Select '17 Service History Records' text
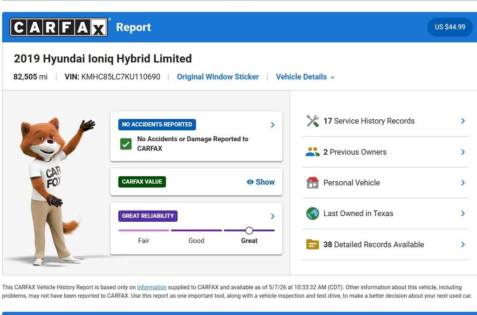This screenshot has height=315, width=477. click(369, 121)
